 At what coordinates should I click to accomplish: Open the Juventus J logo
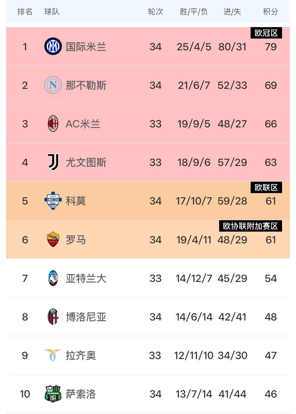53,162
